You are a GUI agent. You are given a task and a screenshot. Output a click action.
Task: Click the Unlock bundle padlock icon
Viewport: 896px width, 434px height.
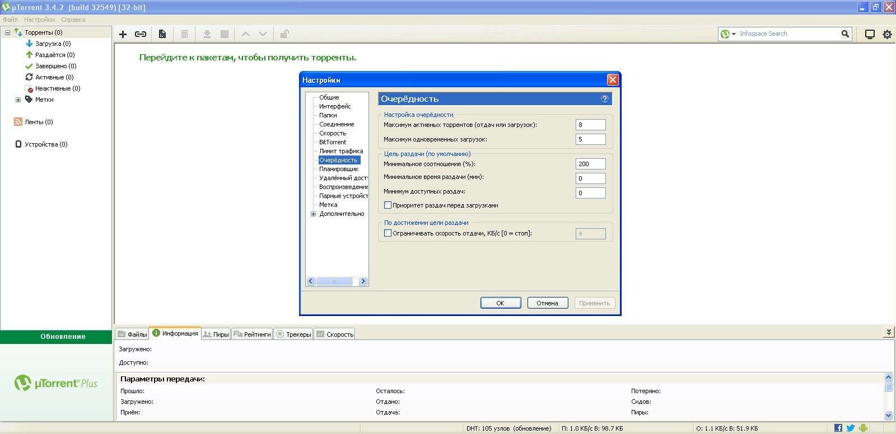click(x=284, y=34)
